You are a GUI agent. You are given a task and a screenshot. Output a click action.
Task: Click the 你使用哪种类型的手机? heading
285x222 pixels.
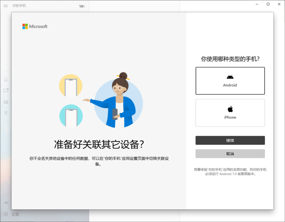(x=230, y=59)
